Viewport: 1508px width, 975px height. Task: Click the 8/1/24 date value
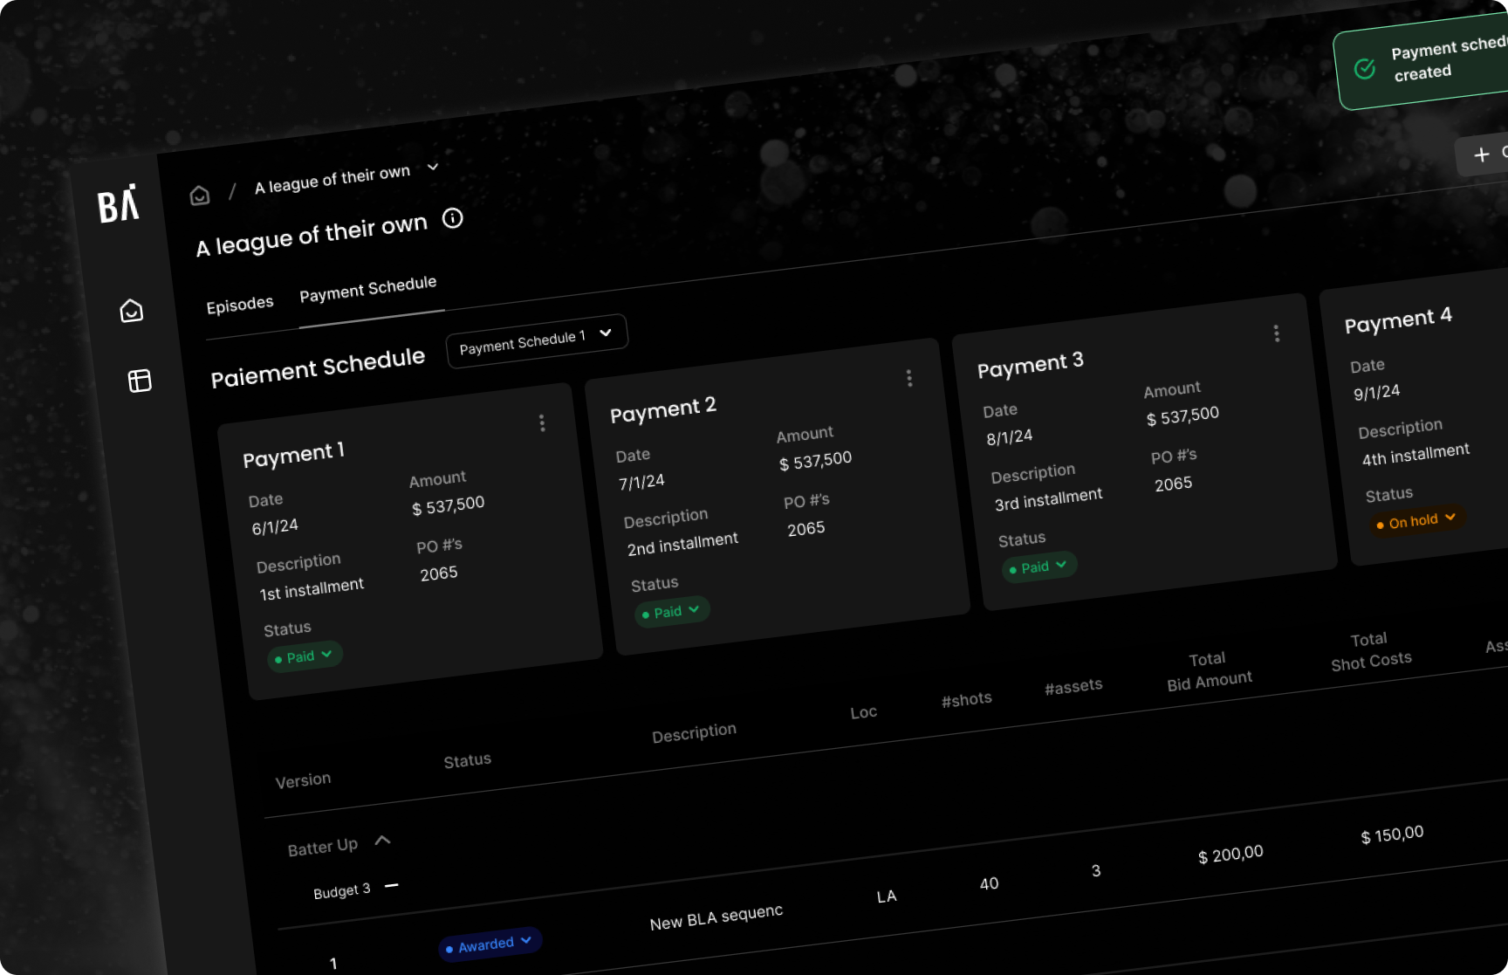(1010, 437)
